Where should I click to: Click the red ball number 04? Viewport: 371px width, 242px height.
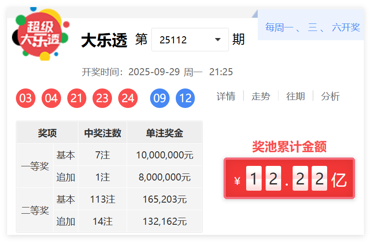[x=51, y=98]
